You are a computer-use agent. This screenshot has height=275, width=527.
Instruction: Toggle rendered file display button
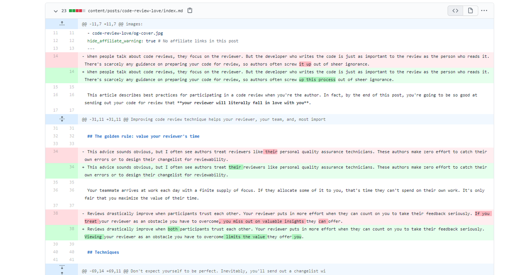470,11
